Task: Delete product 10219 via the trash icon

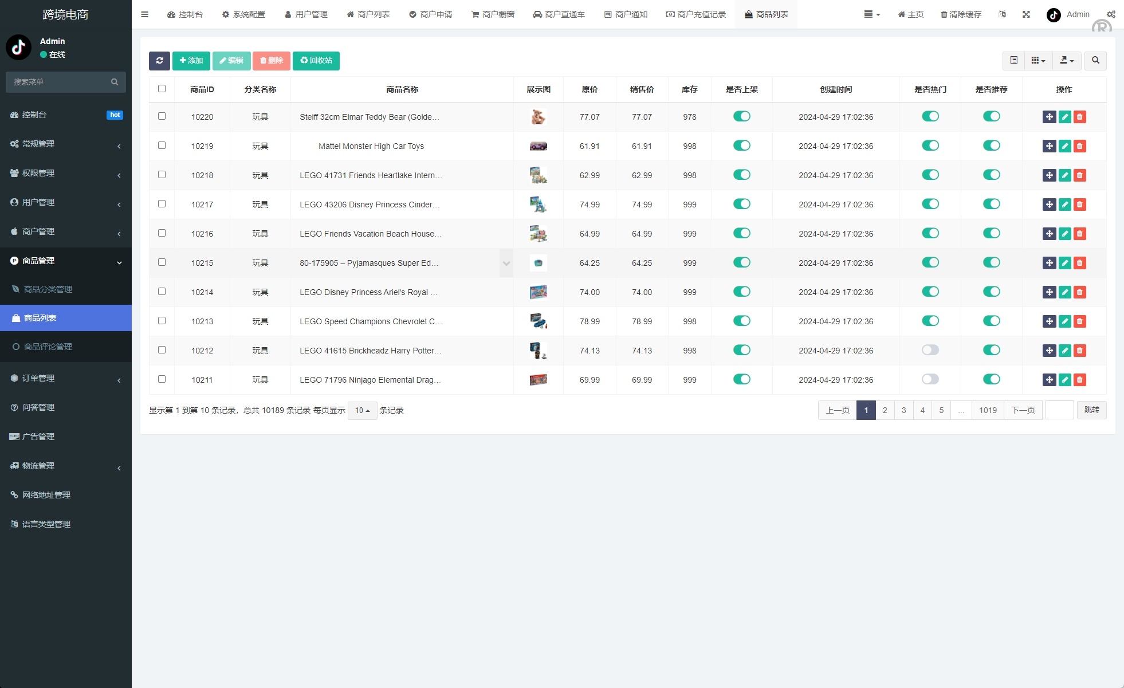Action: click(x=1080, y=146)
